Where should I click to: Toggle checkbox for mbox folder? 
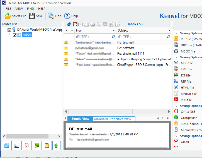click(14, 35)
